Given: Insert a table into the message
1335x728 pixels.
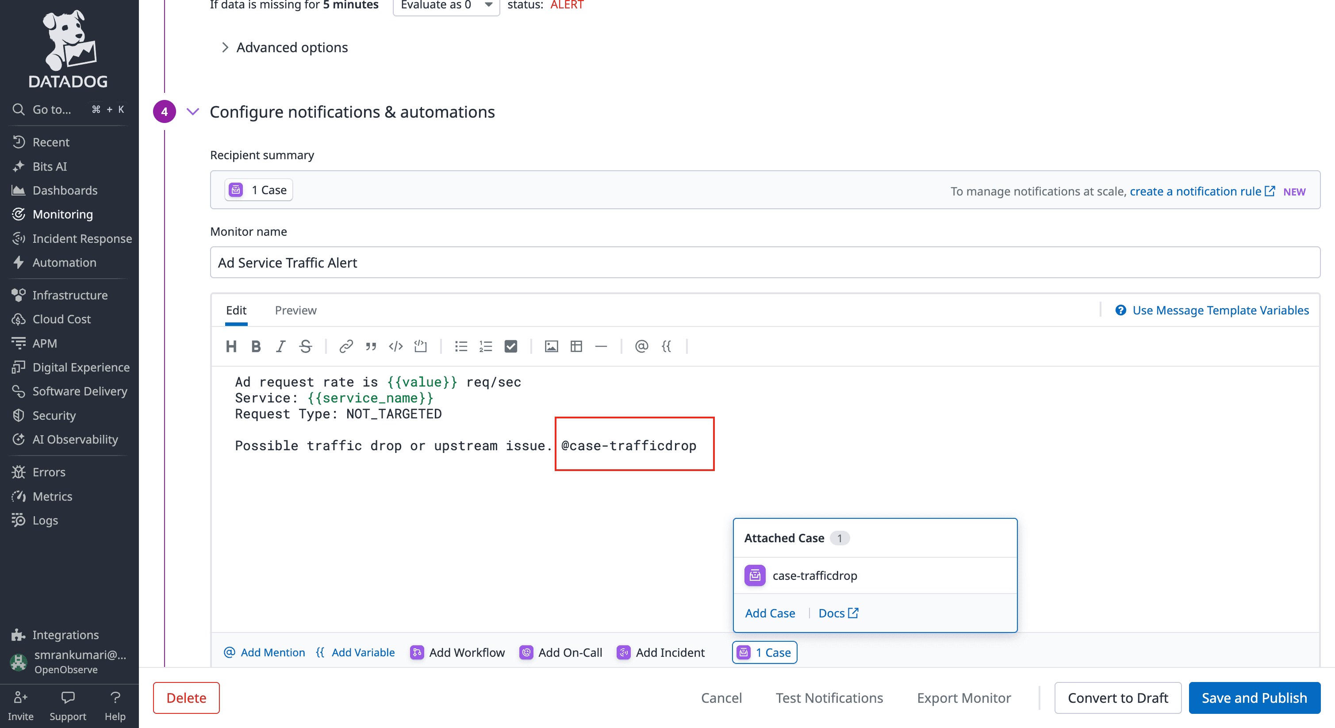Looking at the screenshot, I should pos(576,346).
